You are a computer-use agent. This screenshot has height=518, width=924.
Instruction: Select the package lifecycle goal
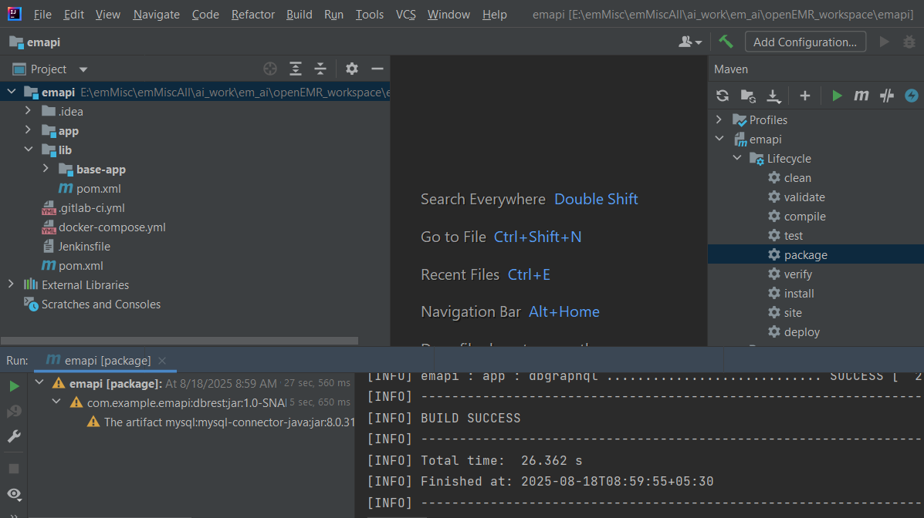806,255
